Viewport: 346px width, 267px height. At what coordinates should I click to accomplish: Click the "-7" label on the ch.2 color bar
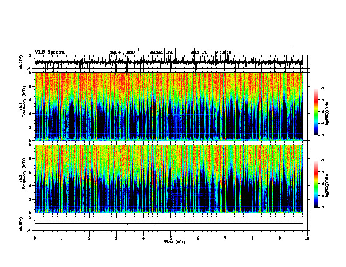(322, 208)
